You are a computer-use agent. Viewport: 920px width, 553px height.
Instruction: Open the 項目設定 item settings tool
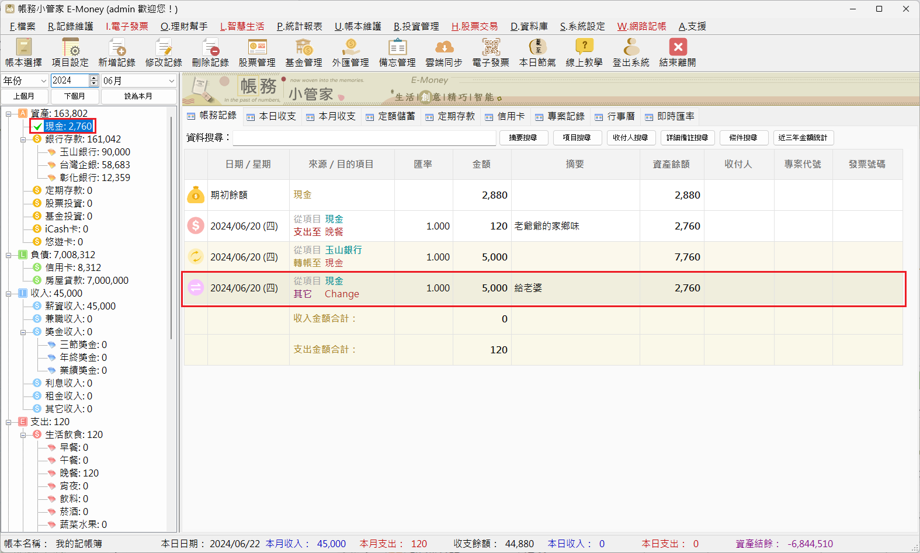pyautogui.click(x=70, y=52)
